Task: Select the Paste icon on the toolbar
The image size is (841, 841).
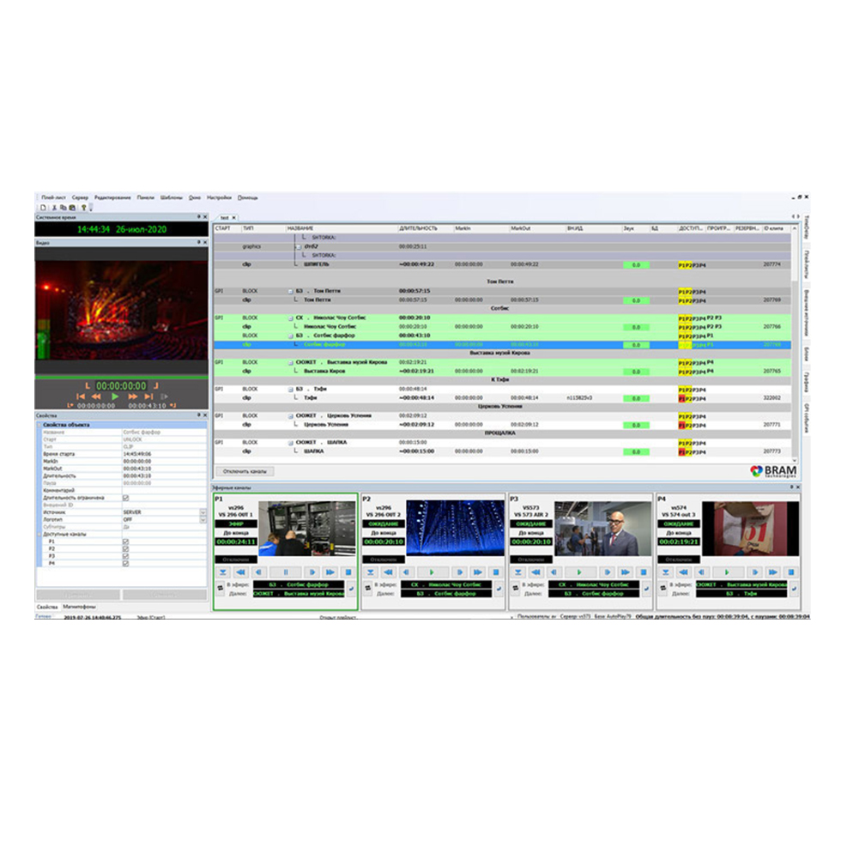Action: (72, 207)
